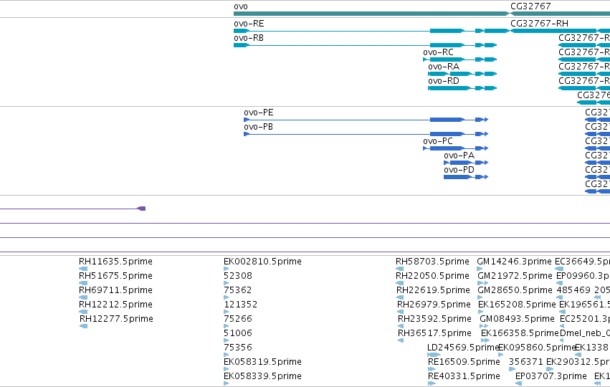Select the ovo gene feature label
610x387 pixels.
click(240, 6)
